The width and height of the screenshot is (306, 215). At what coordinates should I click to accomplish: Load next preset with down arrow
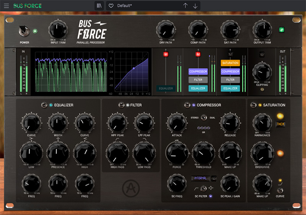[195, 6]
